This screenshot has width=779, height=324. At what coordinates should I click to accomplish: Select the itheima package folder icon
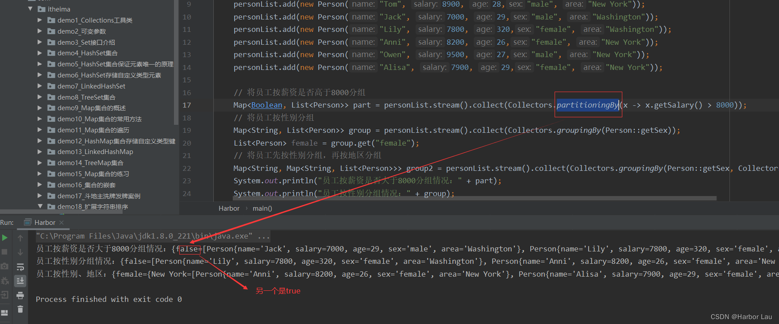[42, 9]
